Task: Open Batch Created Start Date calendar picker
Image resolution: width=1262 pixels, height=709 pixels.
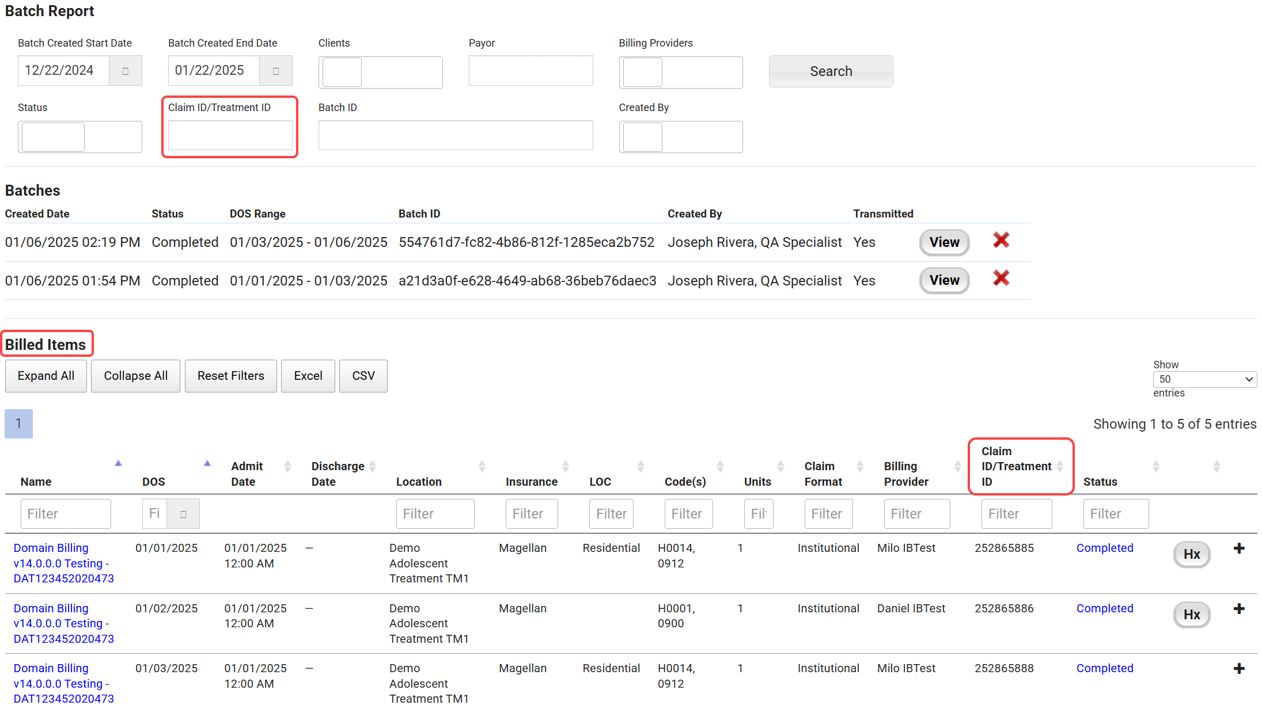Action: tap(125, 71)
